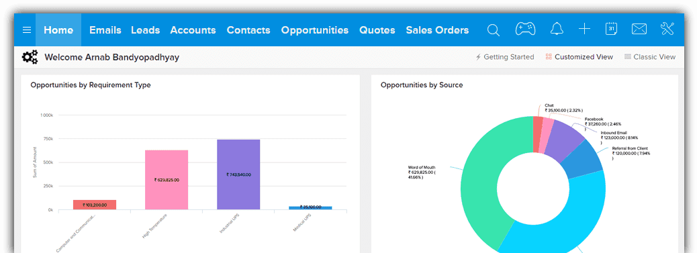Switch to Classic View
This screenshot has width=697, height=253.
point(650,57)
